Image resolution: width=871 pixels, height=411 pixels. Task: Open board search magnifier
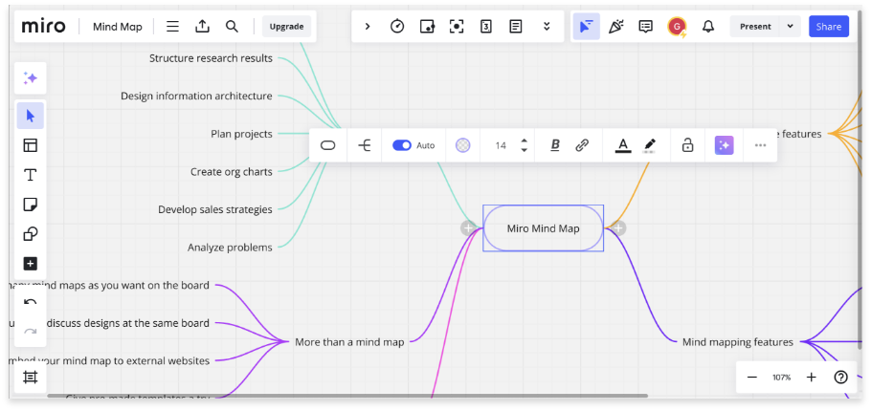[x=232, y=26]
